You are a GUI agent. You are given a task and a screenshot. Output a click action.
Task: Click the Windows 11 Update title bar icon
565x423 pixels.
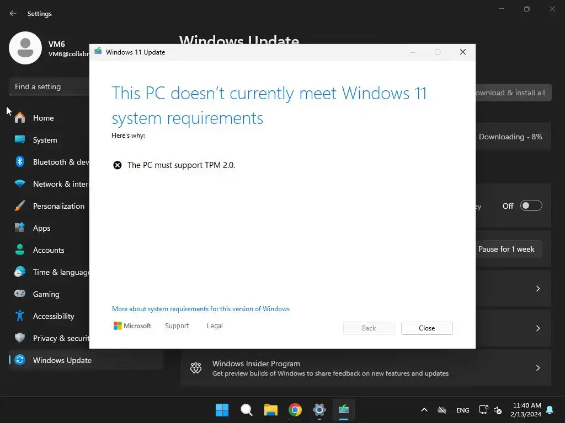point(98,52)
